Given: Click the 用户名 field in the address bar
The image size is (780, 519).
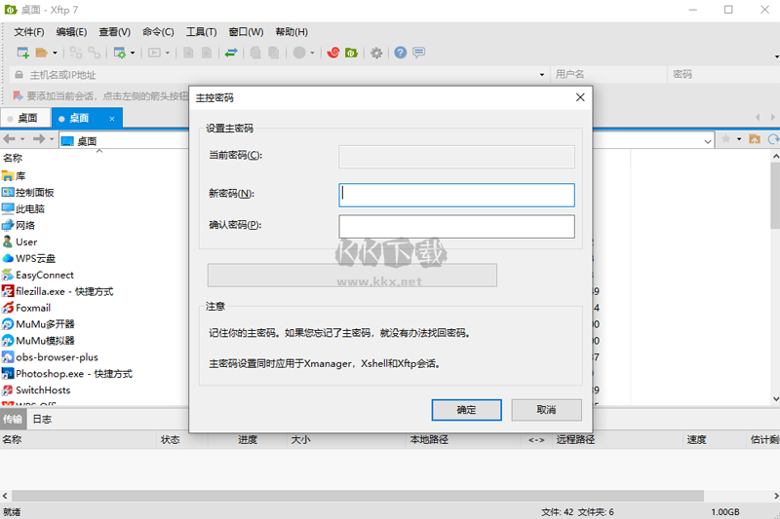Looking at the screenshot, I should (x=607, y=75).
